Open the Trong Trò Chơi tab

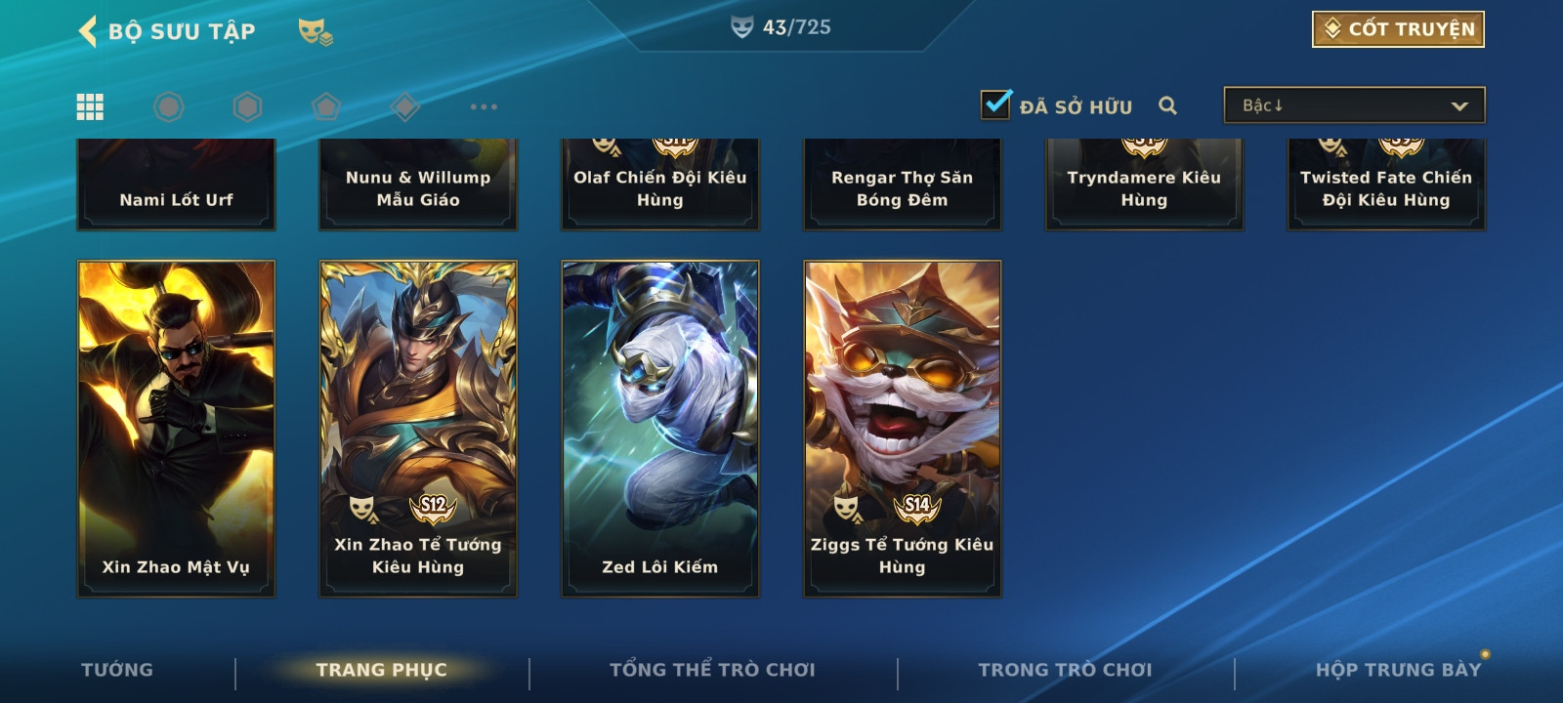click(x=1066, y=670)
